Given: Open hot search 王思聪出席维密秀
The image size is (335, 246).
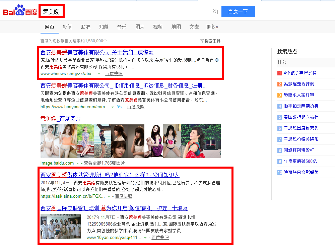Looking at the screenshot, I should coord(301,128).
